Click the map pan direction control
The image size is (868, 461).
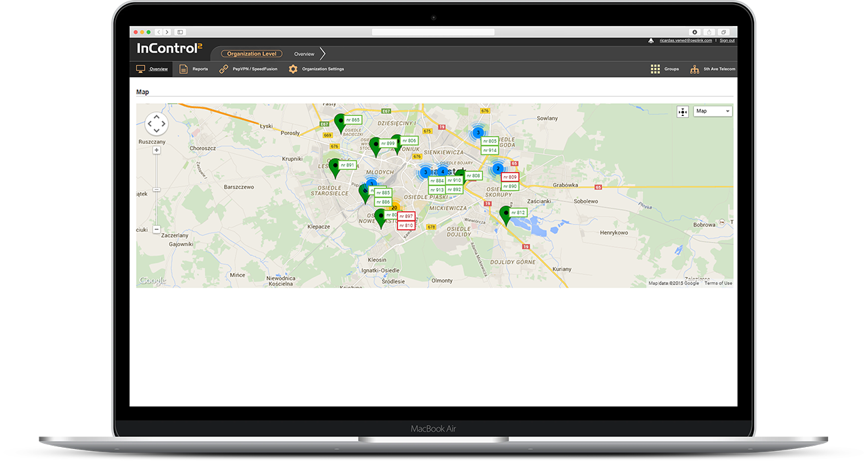pyautogui.click(x=157, y=123)
